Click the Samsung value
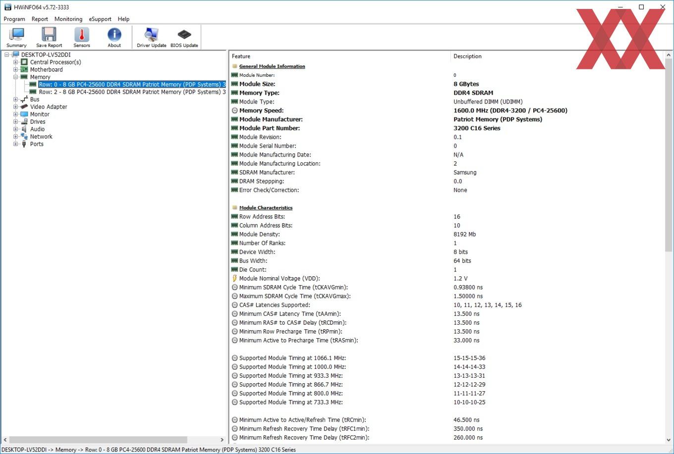674x454 pixels. (x=465, y=172)
